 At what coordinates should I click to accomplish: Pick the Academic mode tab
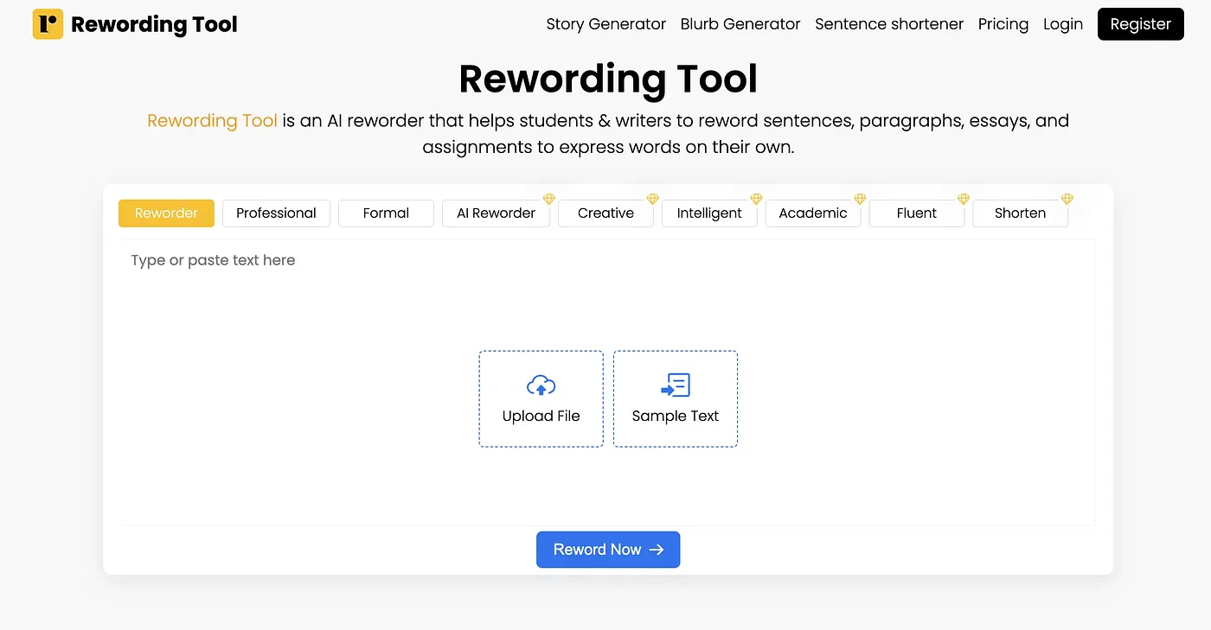tap(813, 213)
